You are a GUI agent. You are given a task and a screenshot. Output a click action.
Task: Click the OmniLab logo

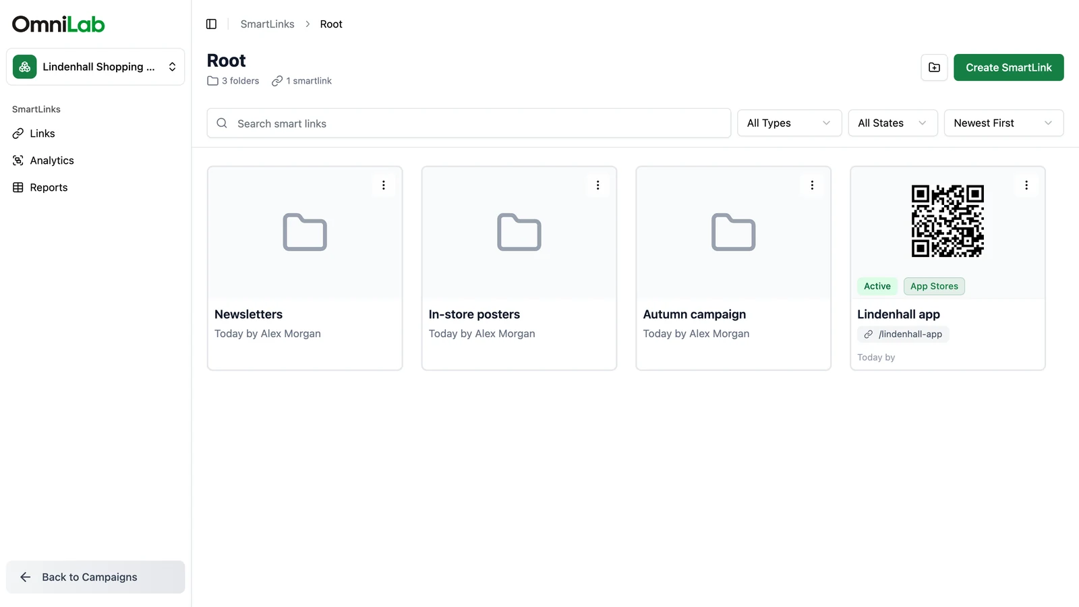coord(59,24)
